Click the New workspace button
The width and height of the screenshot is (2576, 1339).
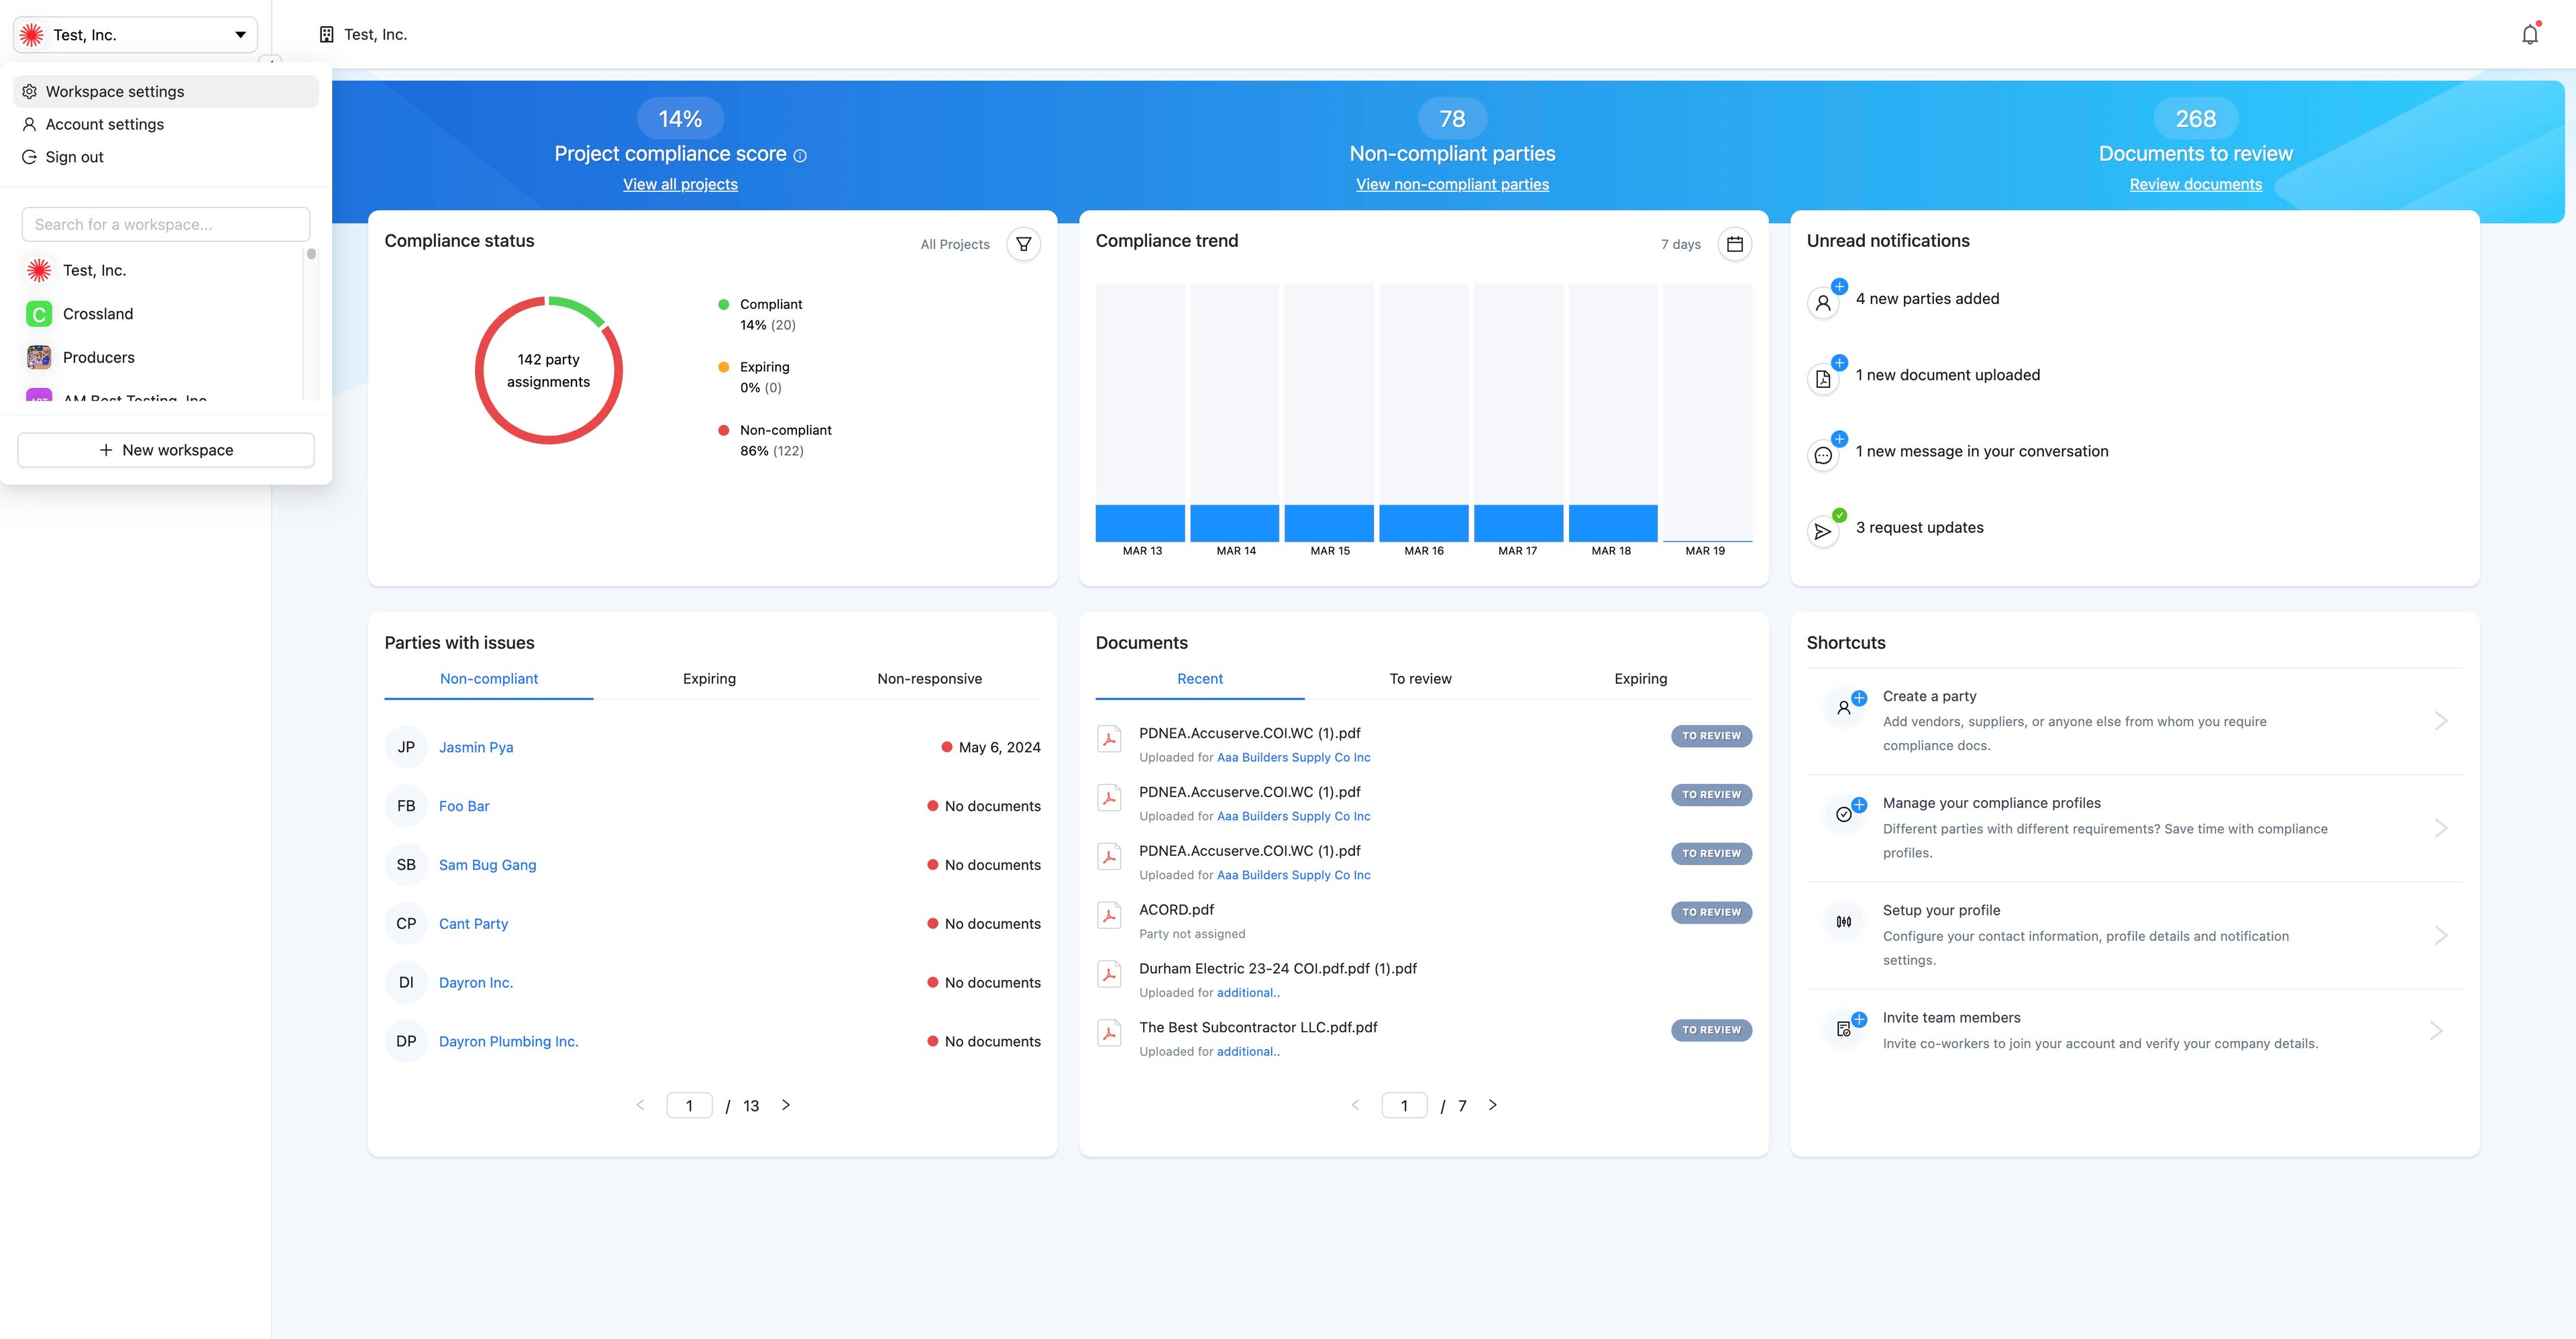(166, 450)
